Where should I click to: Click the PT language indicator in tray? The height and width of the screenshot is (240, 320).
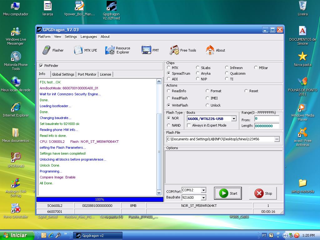(264, 236)
